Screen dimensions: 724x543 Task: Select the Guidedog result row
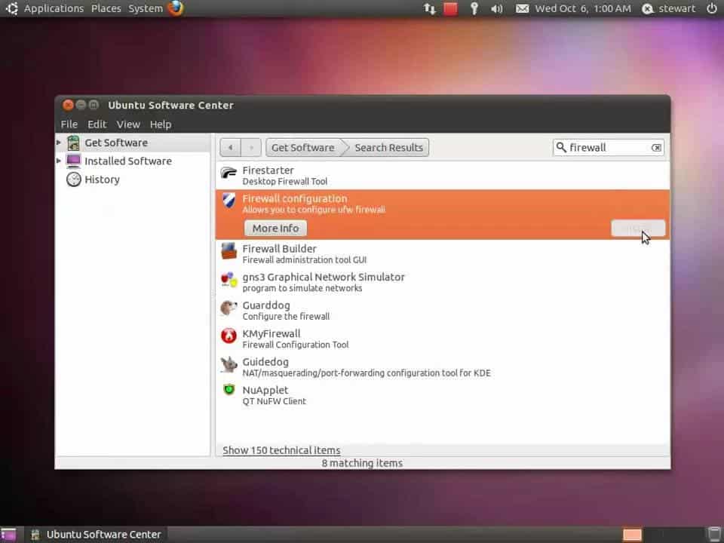tap(443, 367)
